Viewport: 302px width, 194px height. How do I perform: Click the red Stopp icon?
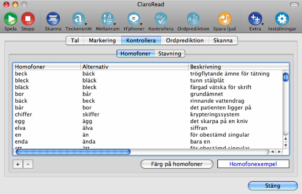click(28, 19)
